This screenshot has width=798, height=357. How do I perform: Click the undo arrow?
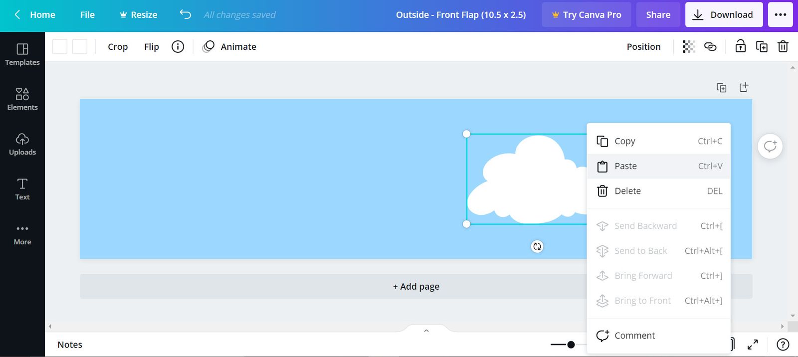coord(186,14)
